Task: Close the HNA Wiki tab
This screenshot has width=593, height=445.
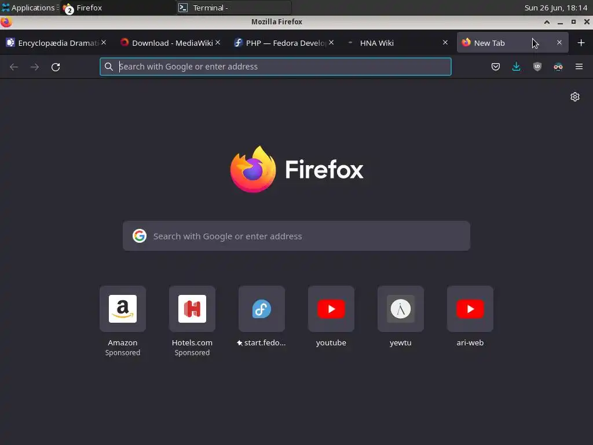Action: click(445, 42)
